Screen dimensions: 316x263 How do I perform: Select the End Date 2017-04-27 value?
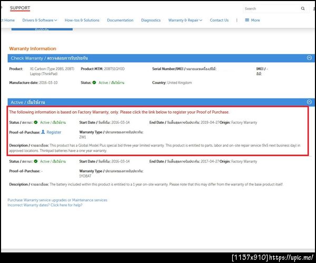pyautogui.click(x=210, y=161)
